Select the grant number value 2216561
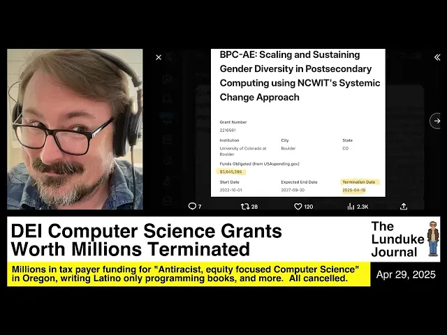This screenshot has height=335, width=447. (x=228, y=131)
